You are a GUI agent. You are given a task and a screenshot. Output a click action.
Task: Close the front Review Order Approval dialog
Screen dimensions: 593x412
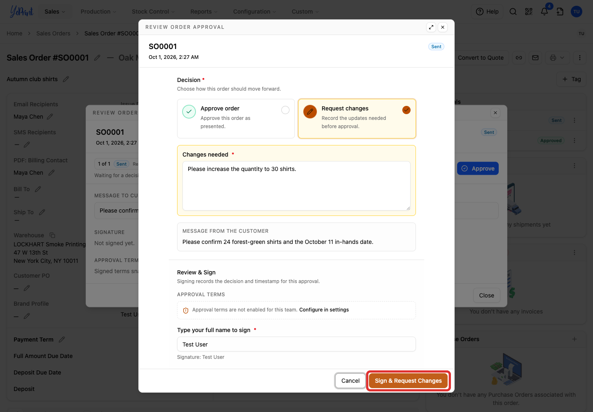443,27
